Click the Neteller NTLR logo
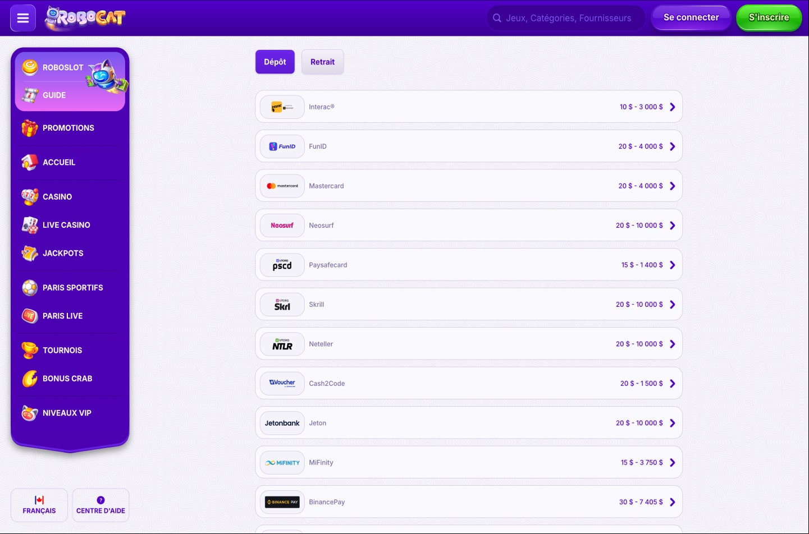Viewport: 809px width, 534px height. tap(282, 344)
